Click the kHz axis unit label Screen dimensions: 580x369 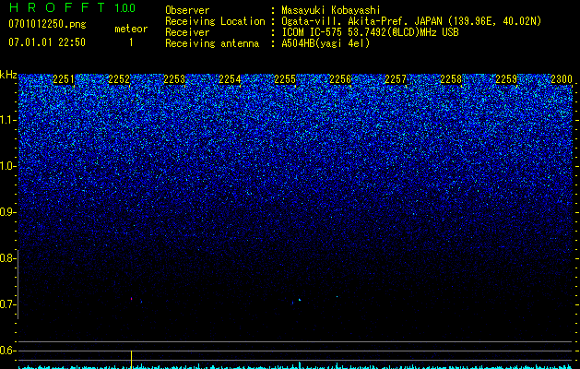pos(8,75)
